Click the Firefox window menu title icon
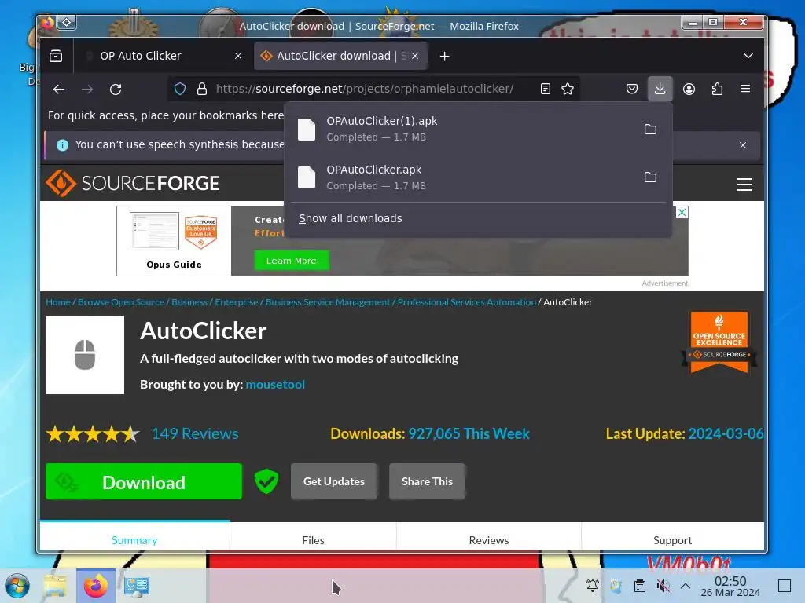805x603 pixels. coord(48,23)
